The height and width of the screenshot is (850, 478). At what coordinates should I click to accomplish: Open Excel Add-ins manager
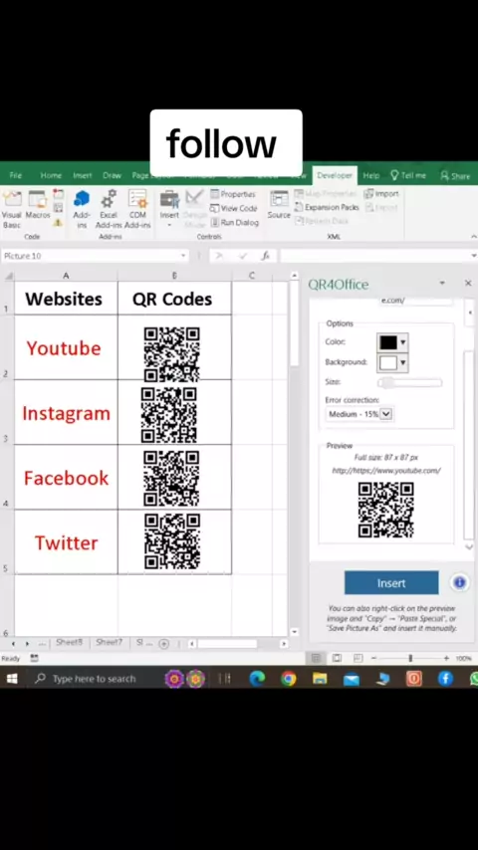click(x=109, y=209)
